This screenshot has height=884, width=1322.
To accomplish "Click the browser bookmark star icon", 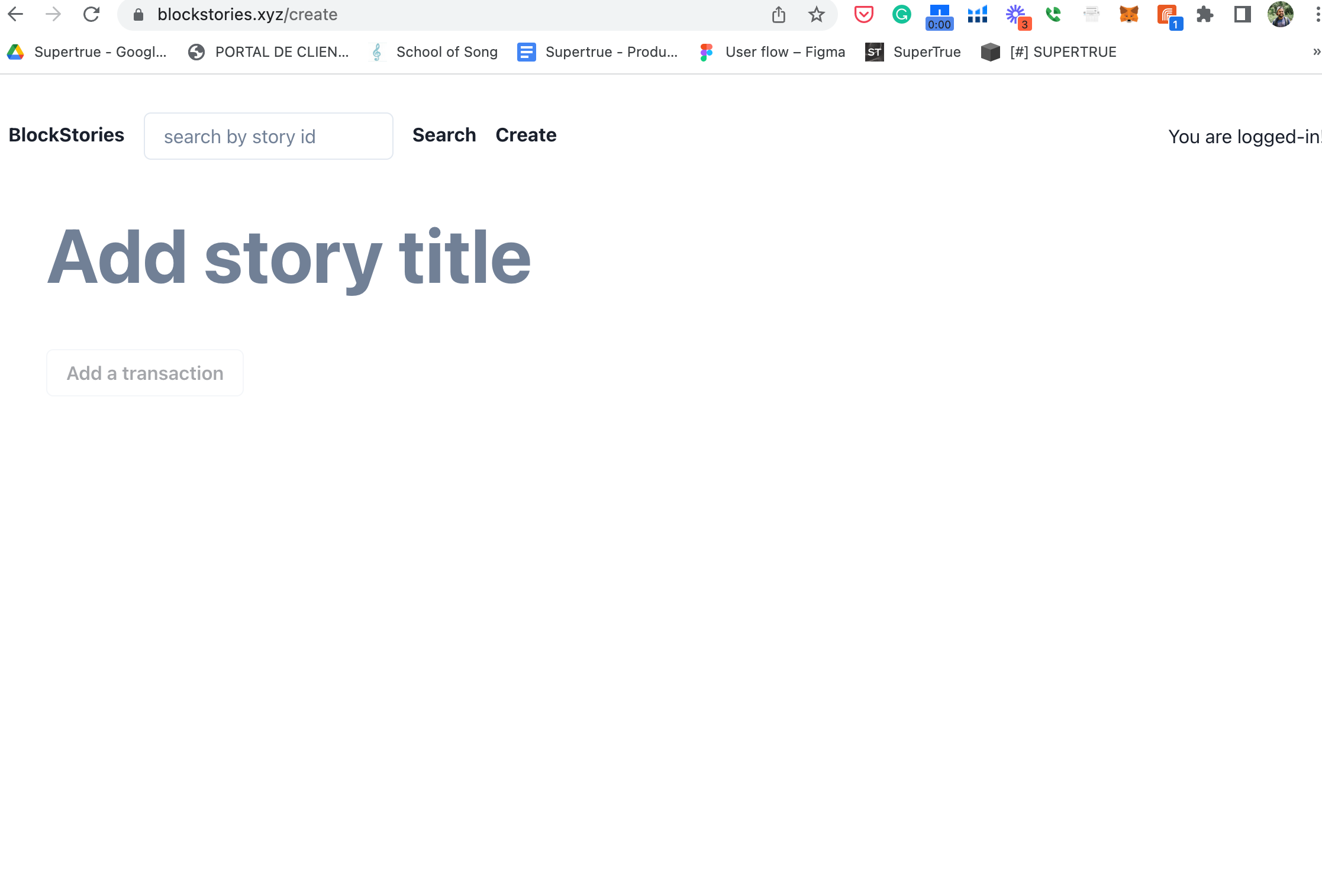I will pyautogui.click(x=817, y=15).
